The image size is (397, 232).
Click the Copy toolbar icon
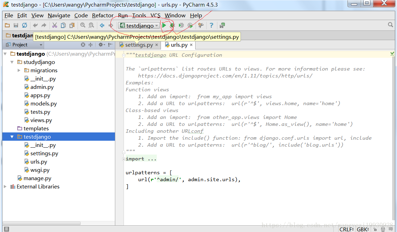click(63, 25)
